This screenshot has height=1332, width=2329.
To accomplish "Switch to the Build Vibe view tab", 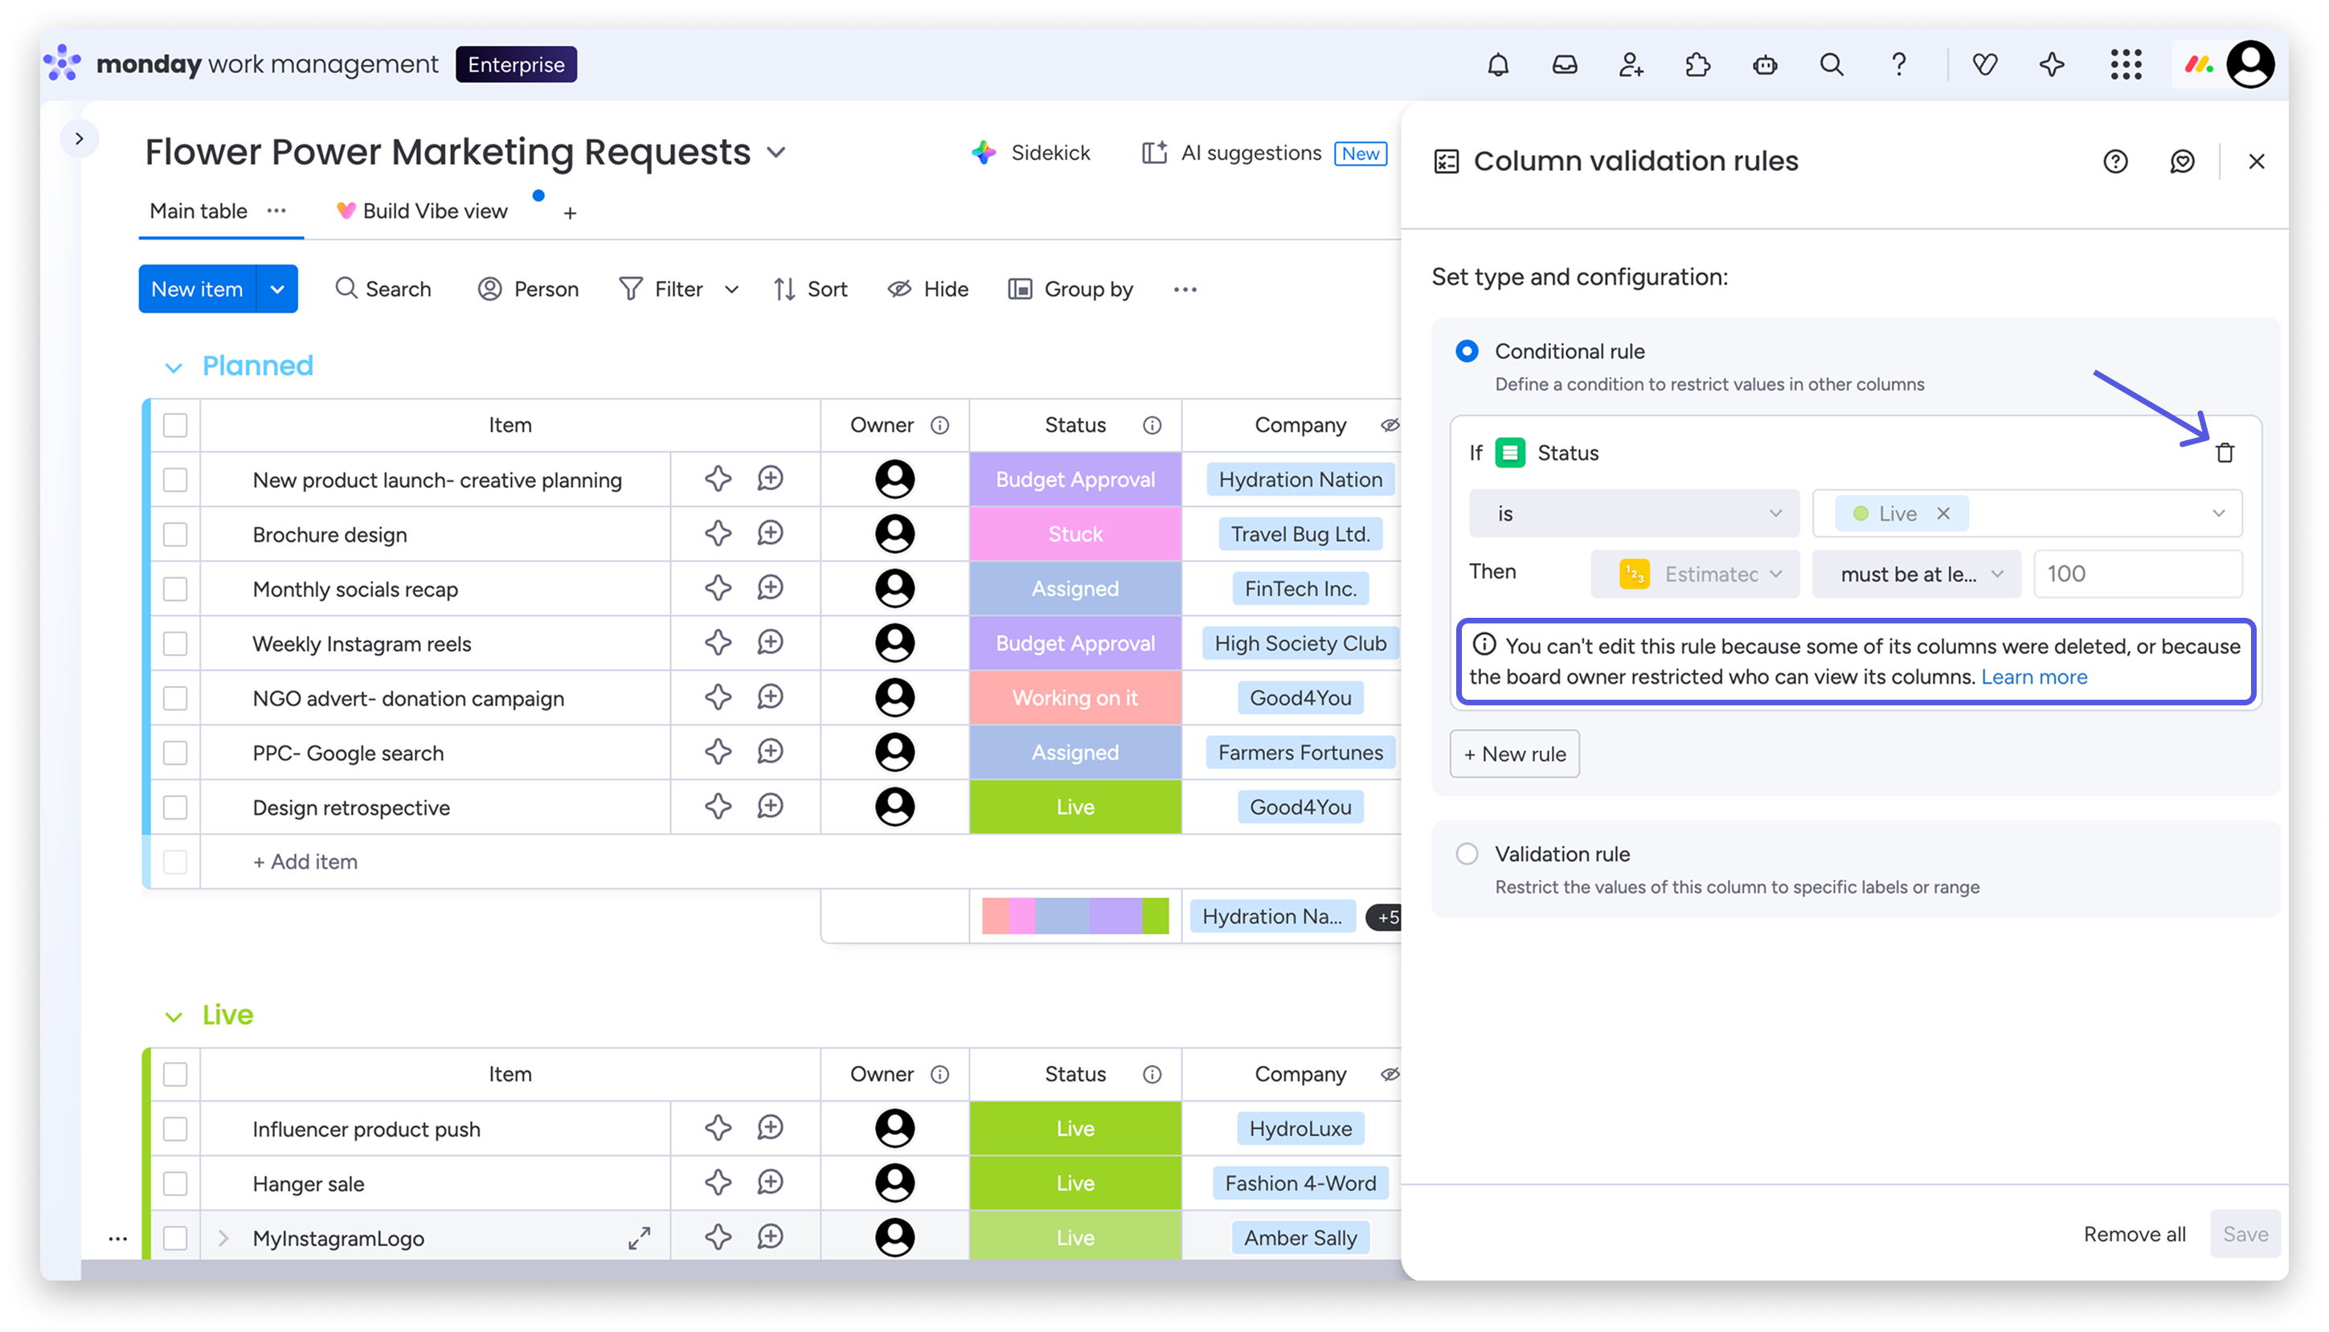I will pyautogui.click(x=434, y=211).
